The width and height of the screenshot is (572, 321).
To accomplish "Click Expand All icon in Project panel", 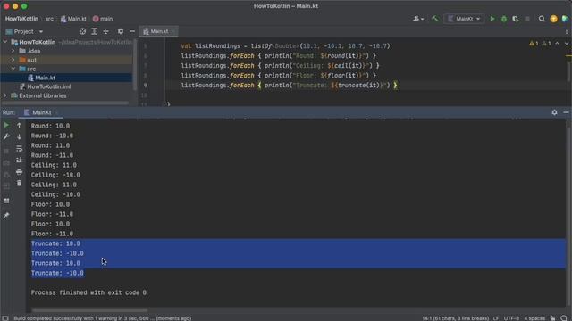I will [x=94, y=31].
